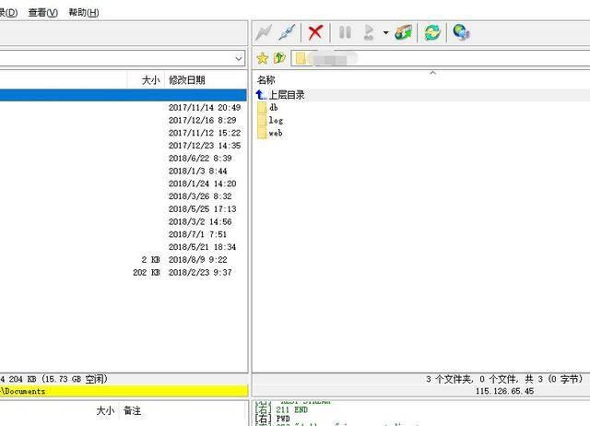Click the green up-folder icon
Viewport: 590px width, 426px height.
click(279, 58)
